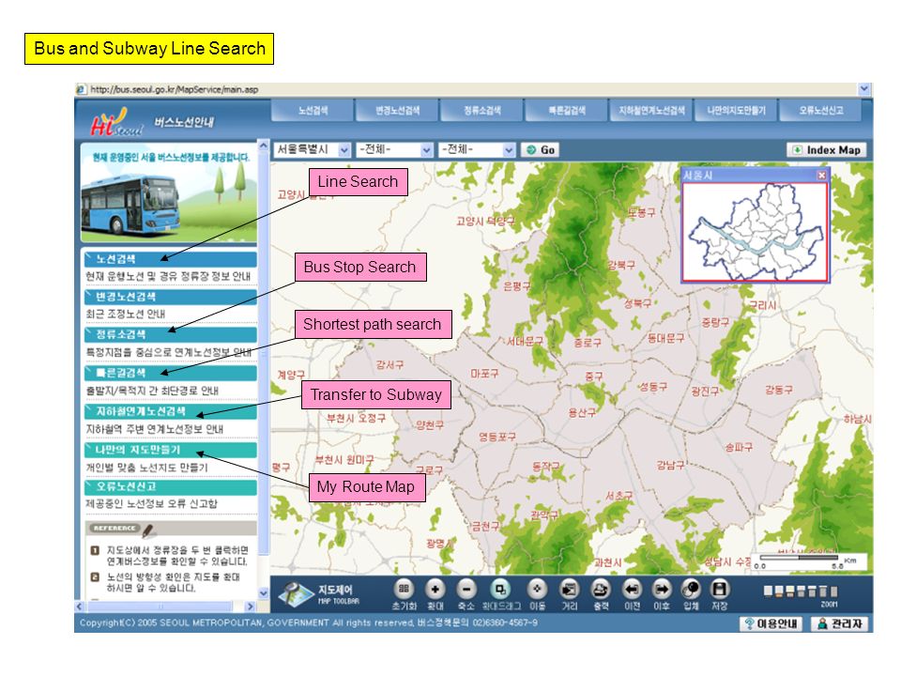The height and width of the screenshot is (676, 901).
Task: Click 개인별 맞춤 노선지도 만들기 text
Action: [x=146, y=468]
